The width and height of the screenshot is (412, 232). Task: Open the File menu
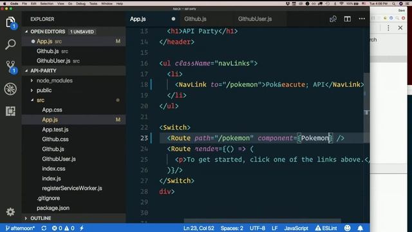pyautogui.click(x=24, y=3)
